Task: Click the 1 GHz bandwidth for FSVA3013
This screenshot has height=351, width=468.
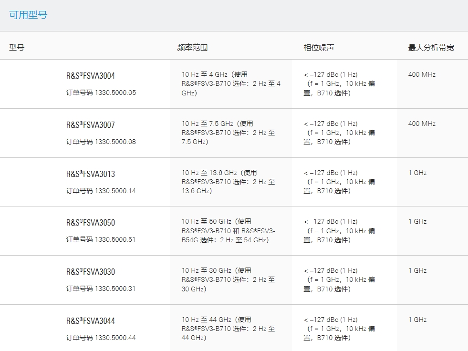Action: [x=417, y=173]
